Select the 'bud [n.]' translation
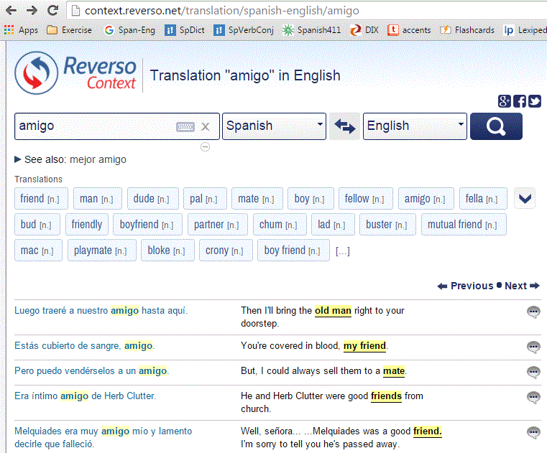The height and width of the screenshot is (453, 547). pyautogui.click(x=37, y=225)
